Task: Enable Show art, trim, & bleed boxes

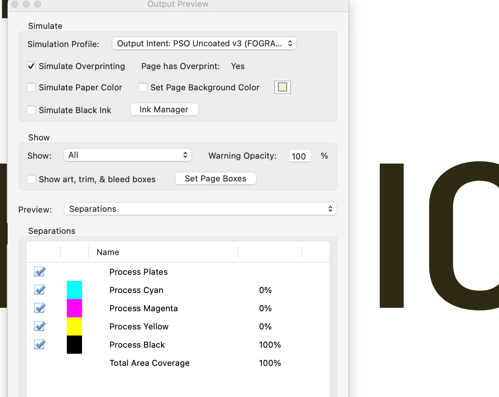Action: pyautogui.click(x=31, y=179)
